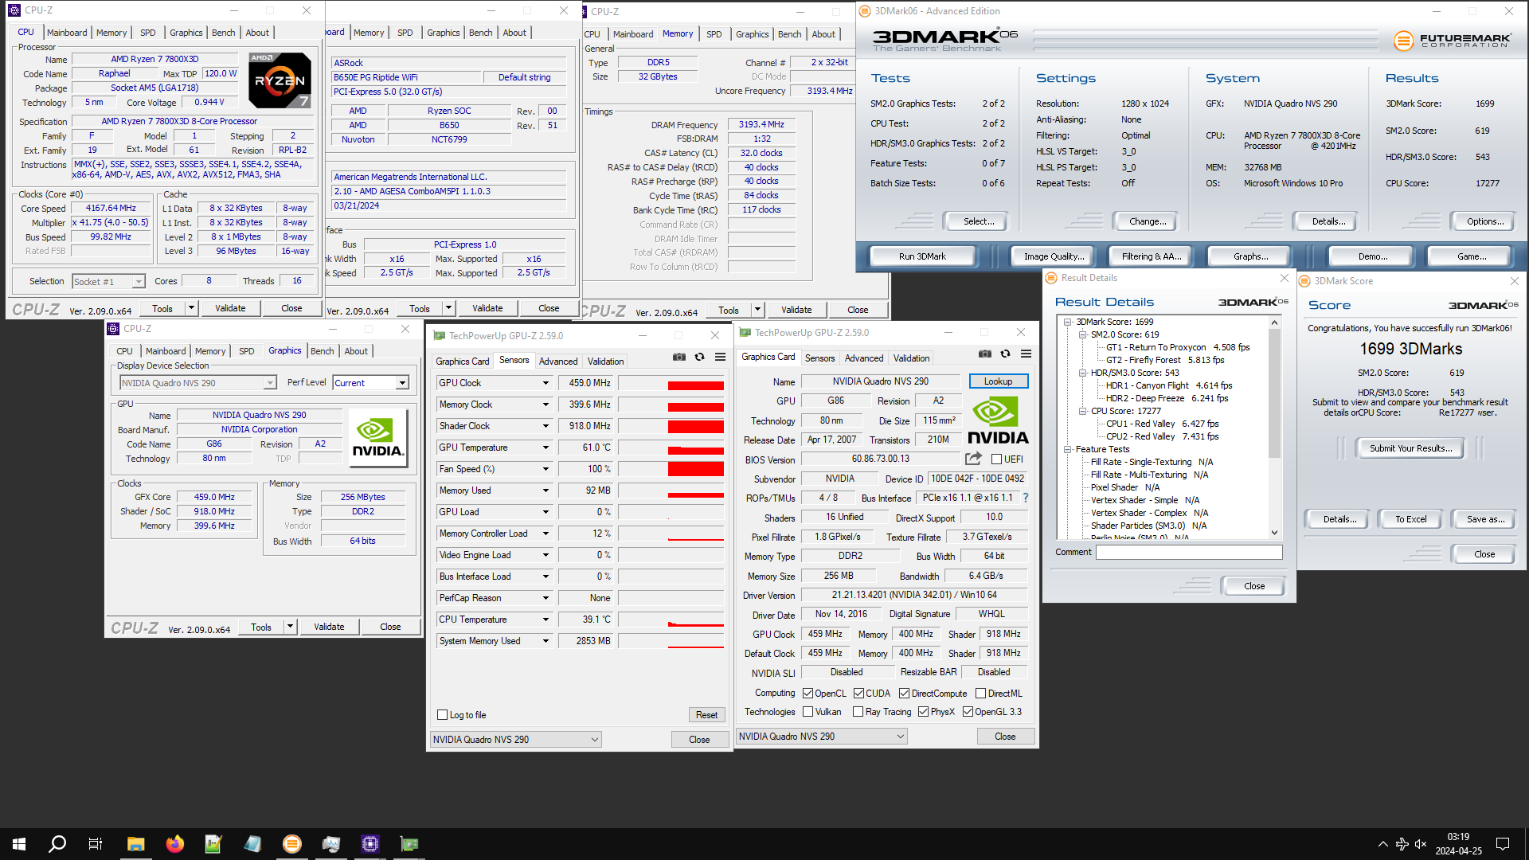The image size is (1529, 860).
Task: Click To Excel button
Action: coord(1410,519)
